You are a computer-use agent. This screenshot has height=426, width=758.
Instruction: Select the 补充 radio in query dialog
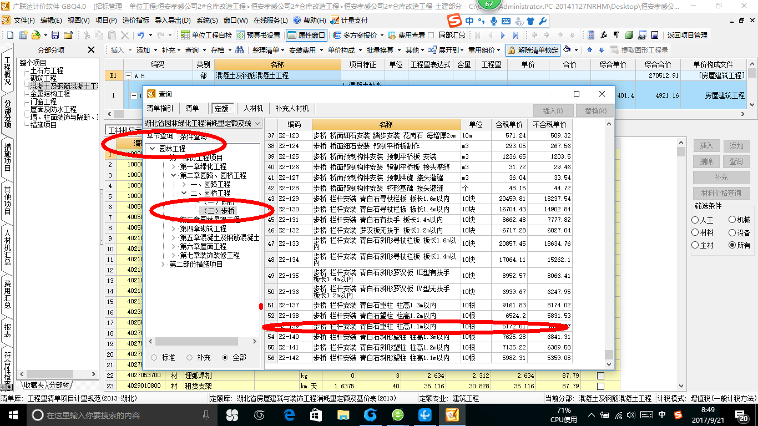pos(189,357)
